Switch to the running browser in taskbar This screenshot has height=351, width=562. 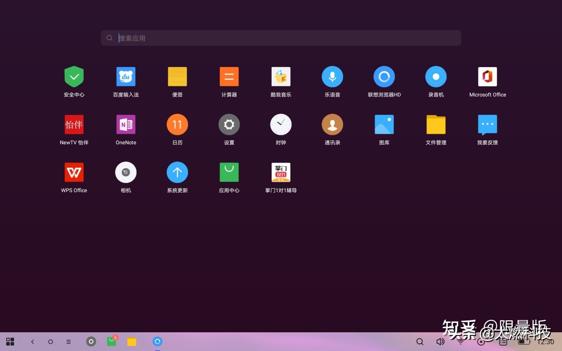pos(157,342)
